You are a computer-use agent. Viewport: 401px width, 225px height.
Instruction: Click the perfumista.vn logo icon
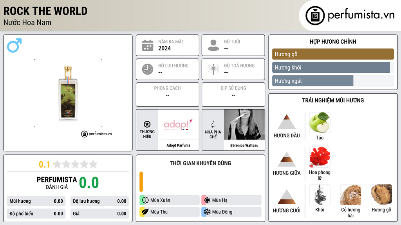click(315, 16)
